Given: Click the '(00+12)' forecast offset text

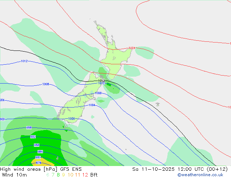Looking at the screenshot, I should pos(218,169).
